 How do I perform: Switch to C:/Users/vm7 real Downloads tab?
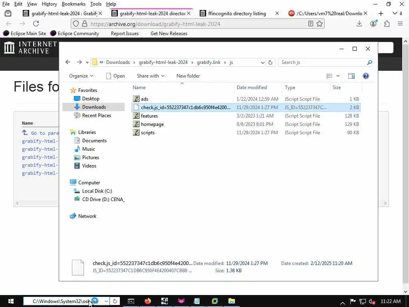(328, 13)
